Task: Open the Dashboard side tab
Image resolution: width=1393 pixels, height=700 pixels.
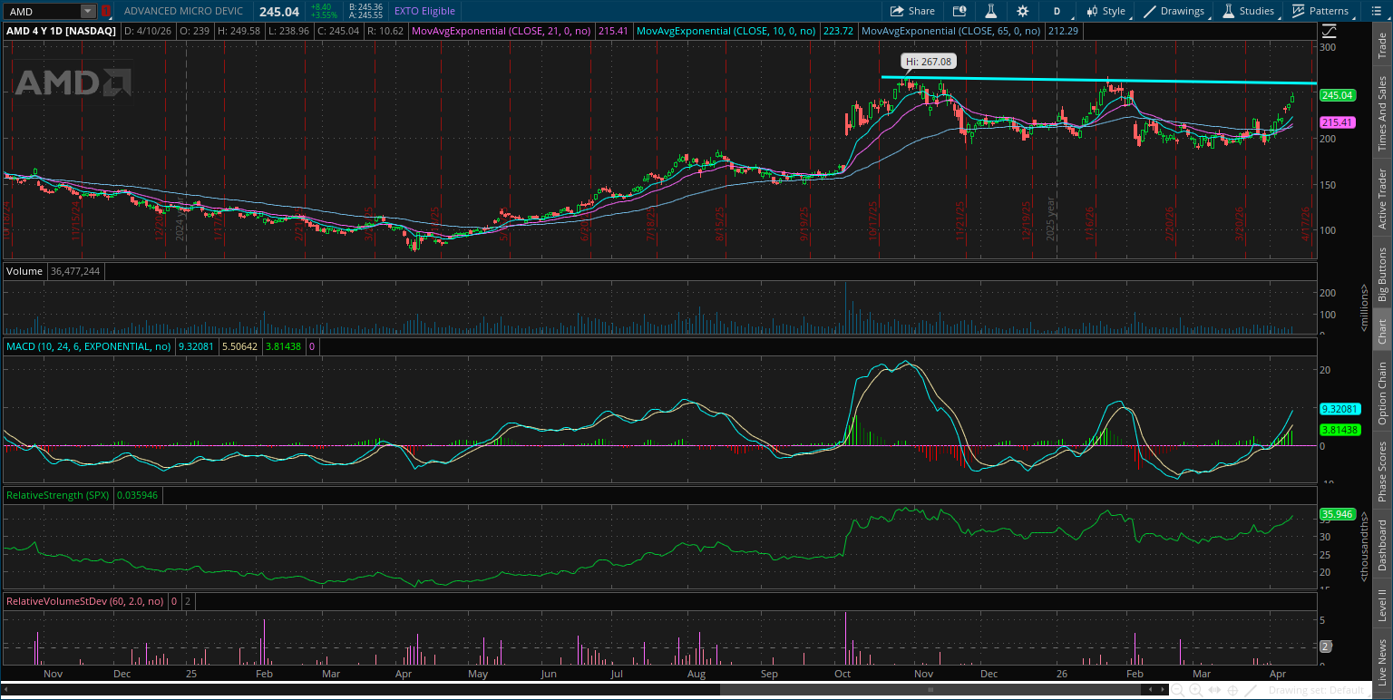Action: point(1382,545)
